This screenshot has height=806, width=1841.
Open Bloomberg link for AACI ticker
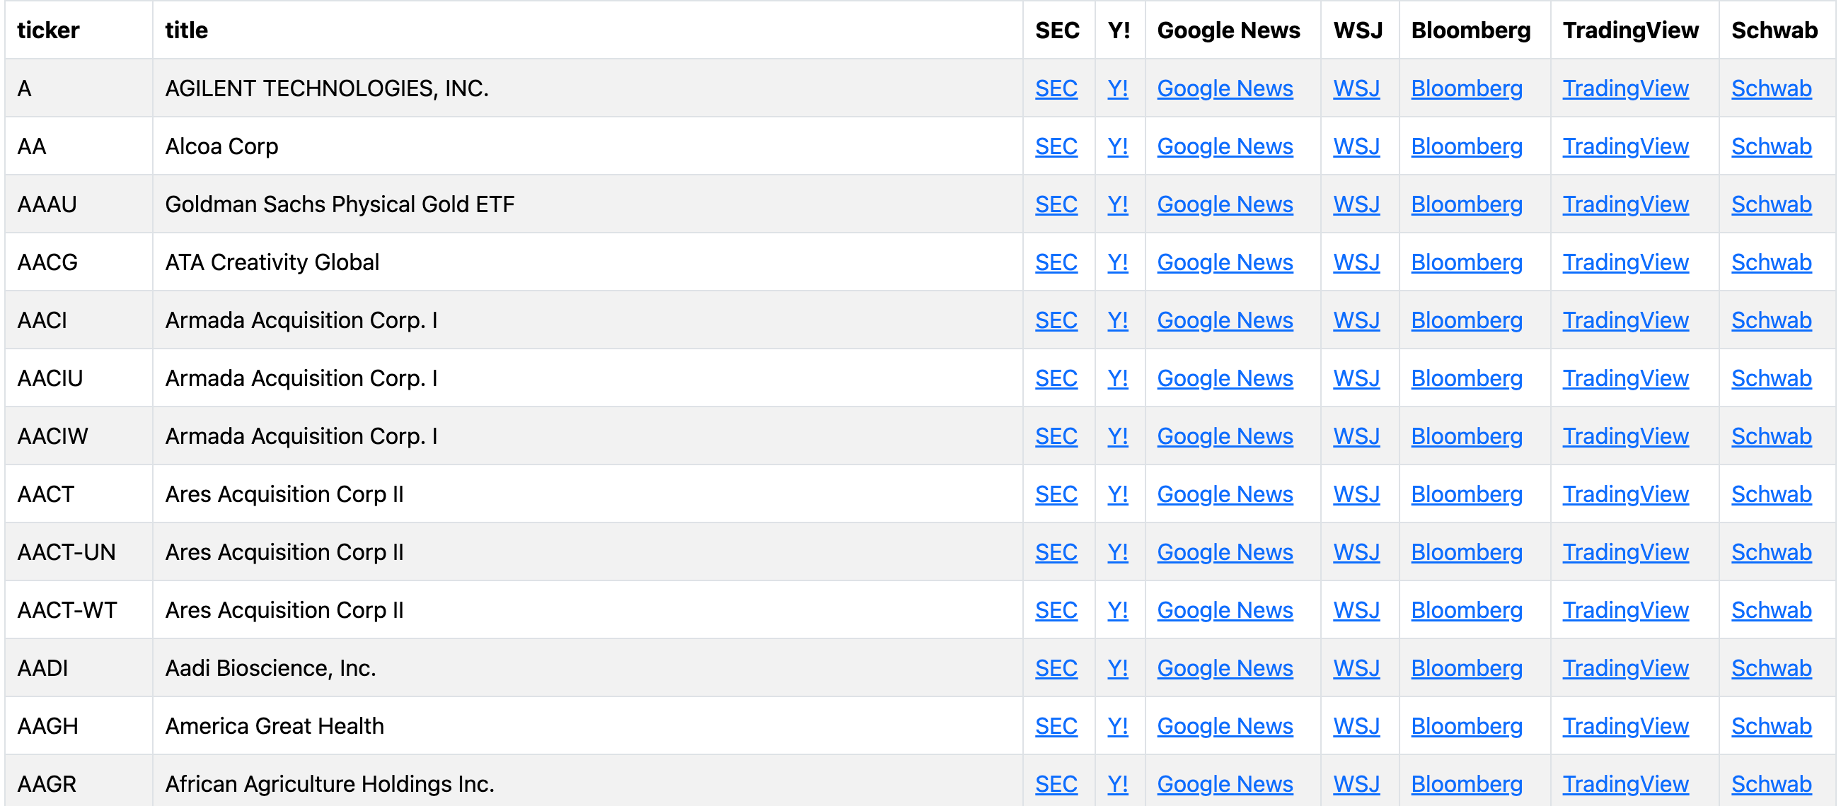pos(1466,320)
